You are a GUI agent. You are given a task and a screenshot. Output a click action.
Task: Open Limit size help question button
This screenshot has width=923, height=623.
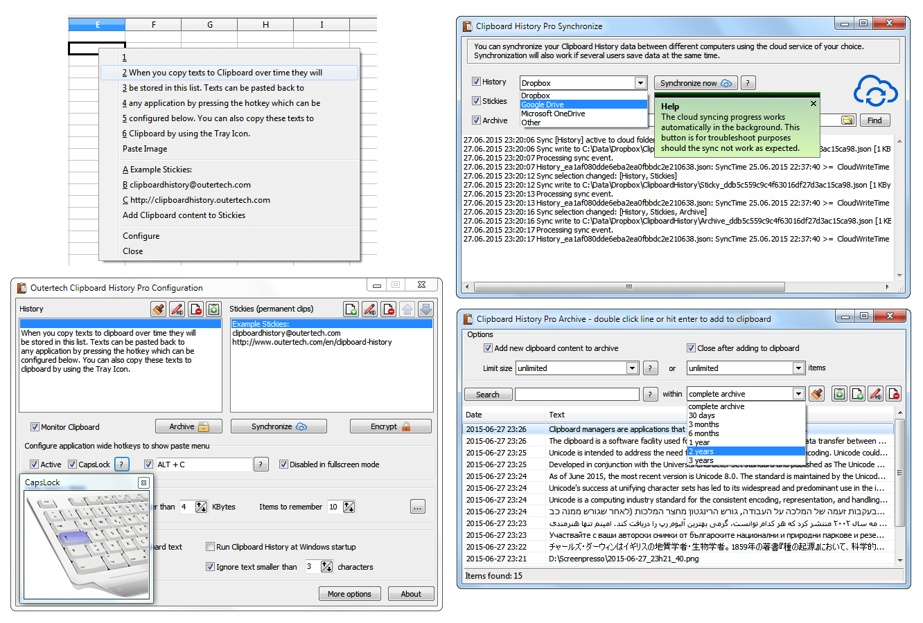click(651, 368)
